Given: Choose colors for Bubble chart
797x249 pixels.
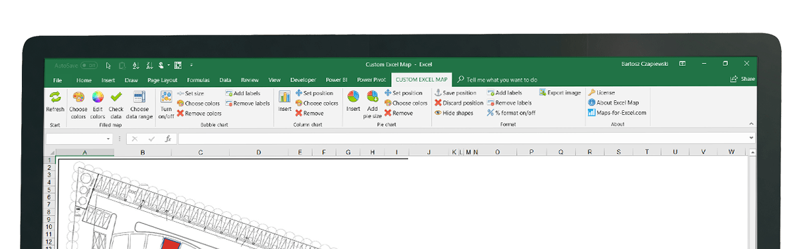Looking at the screenshot, I should (199, 103).
